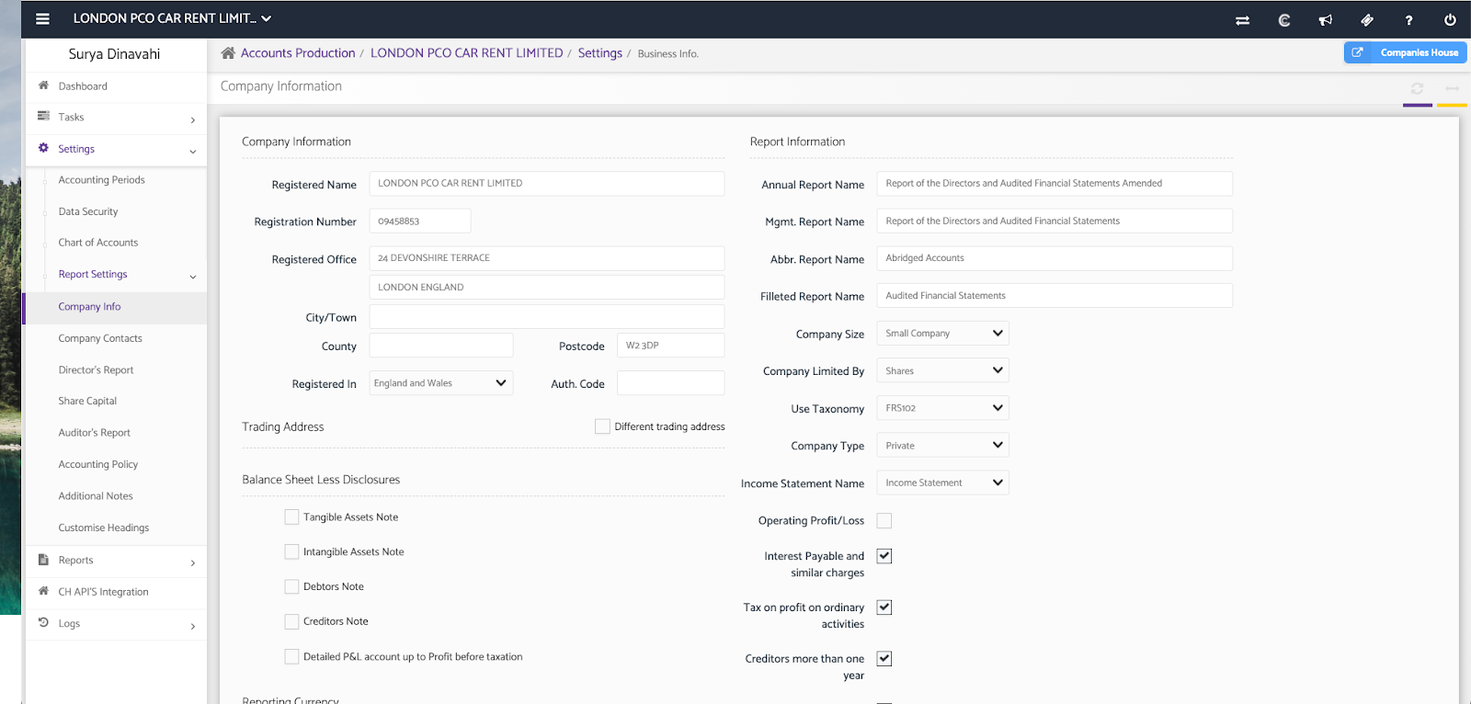Click the CH API'S Integration icon
The image size is (1471, 704).
click(43, 591)
